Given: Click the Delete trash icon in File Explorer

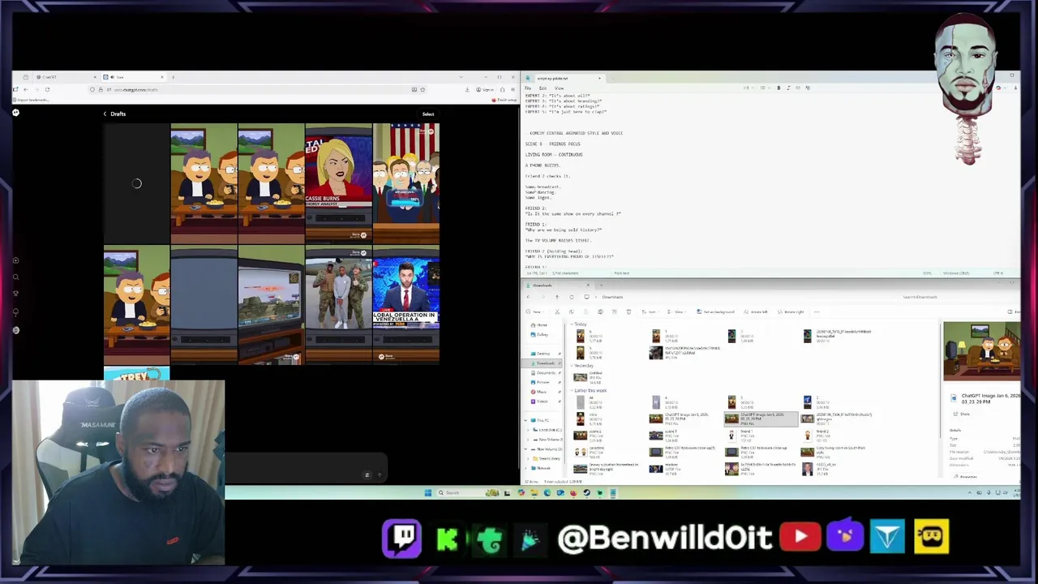Looking at the screenshot, I should pyautogui.click(x=628, y=311).
